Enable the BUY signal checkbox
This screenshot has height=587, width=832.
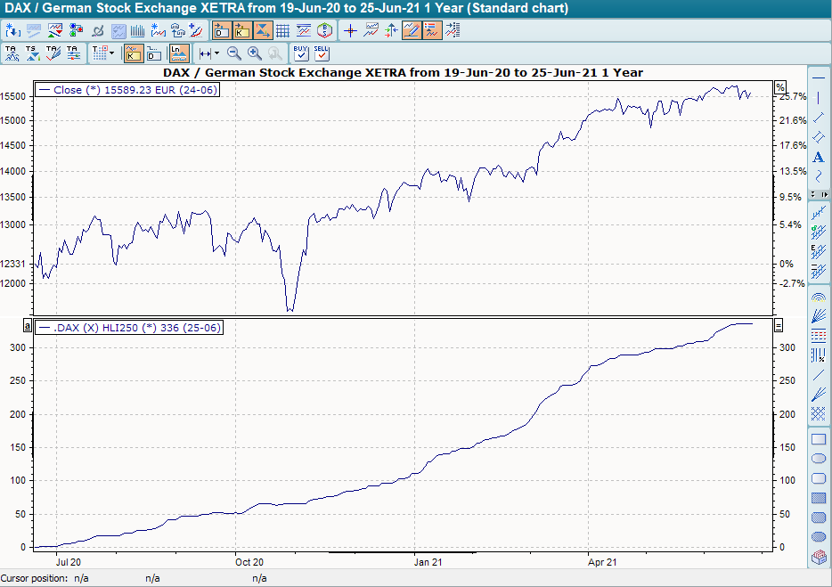coord(301,53)
